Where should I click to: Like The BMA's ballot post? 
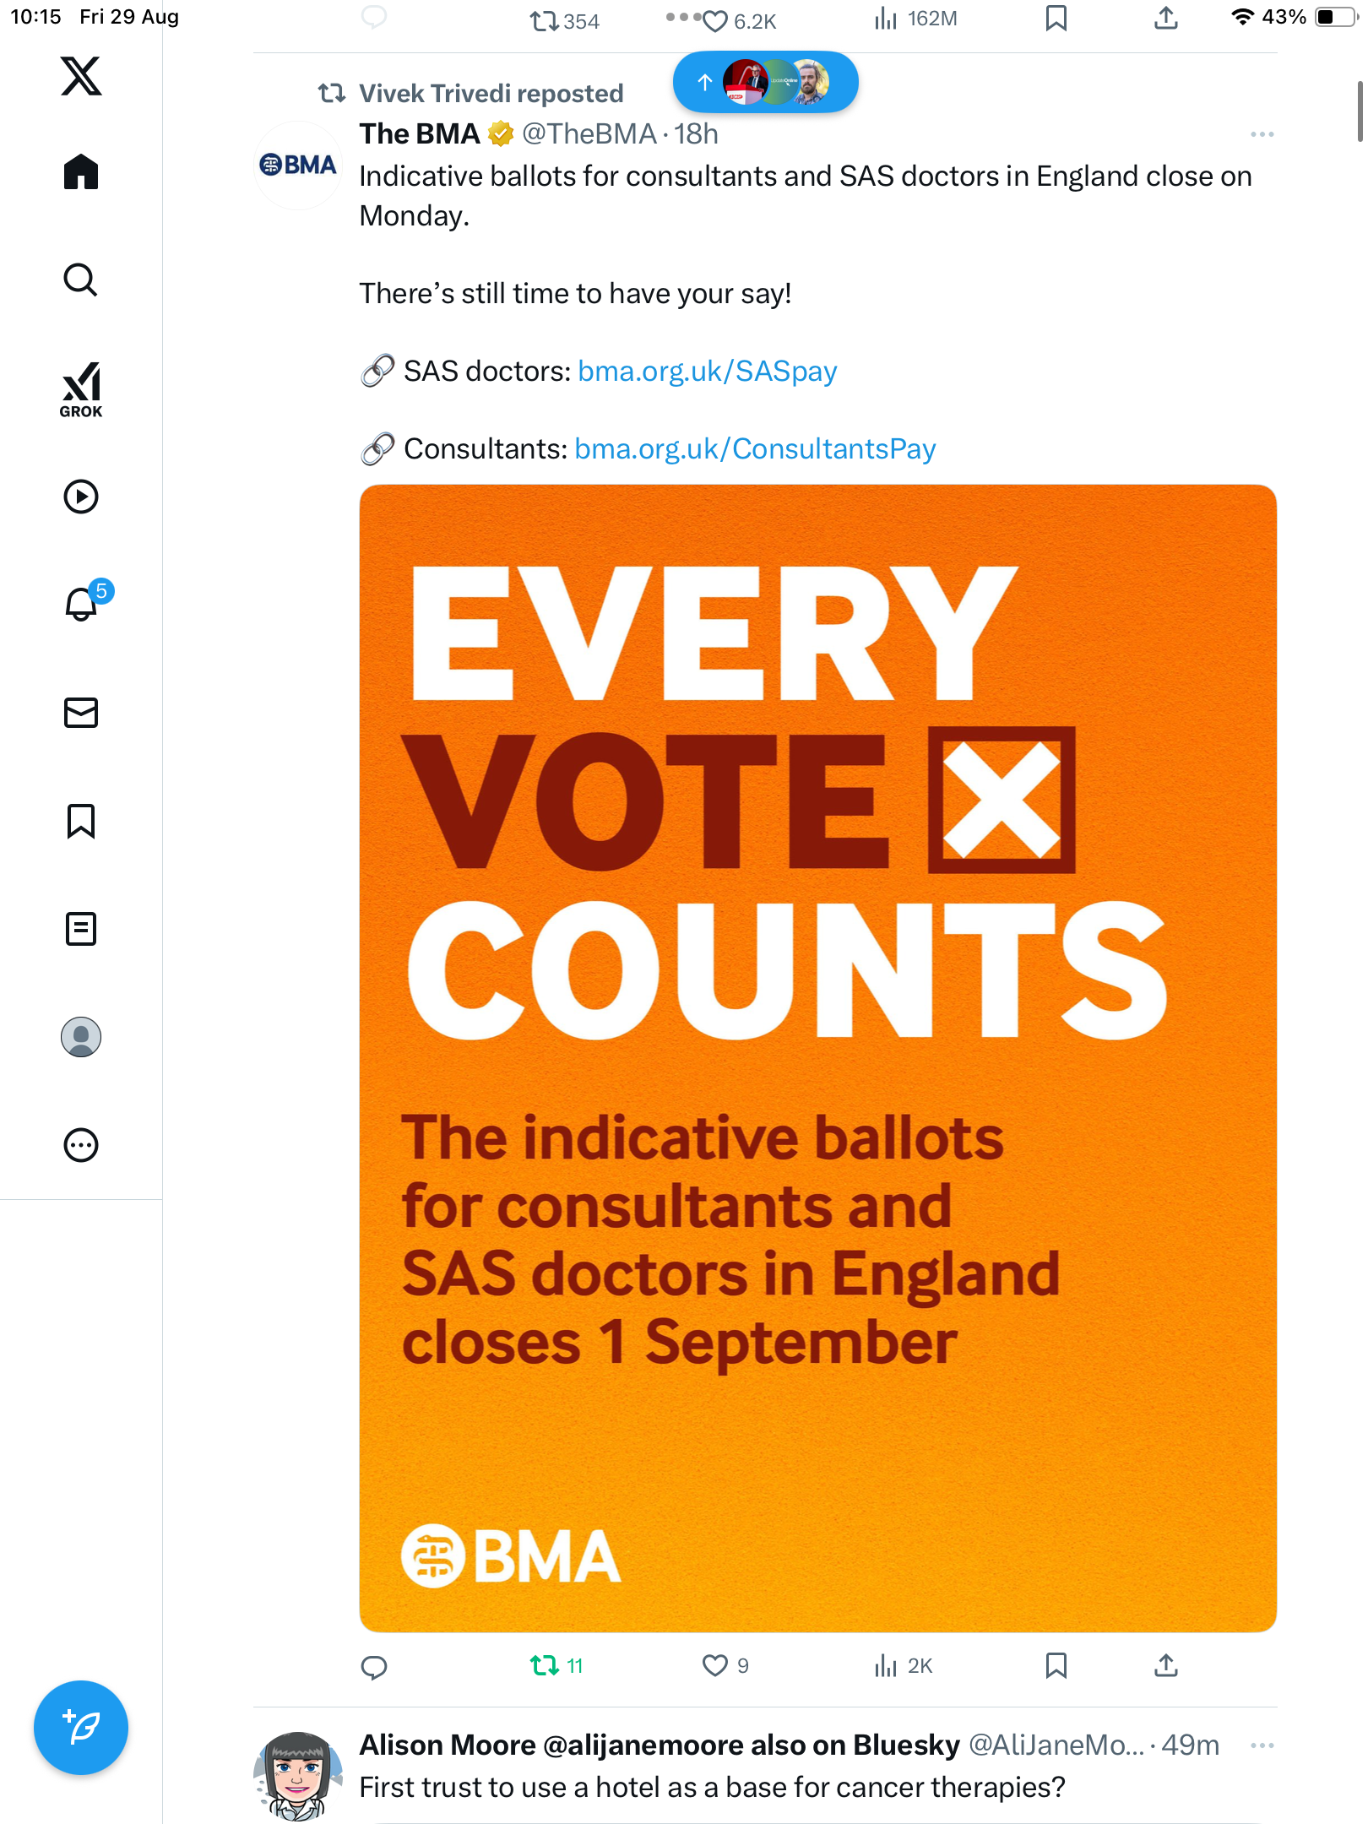(x=715, y=1665)
